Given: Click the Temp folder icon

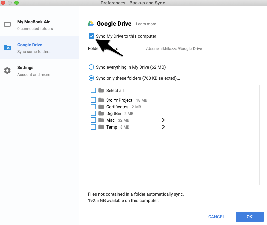Looking at the screenshot, I should tap(101, 127).
